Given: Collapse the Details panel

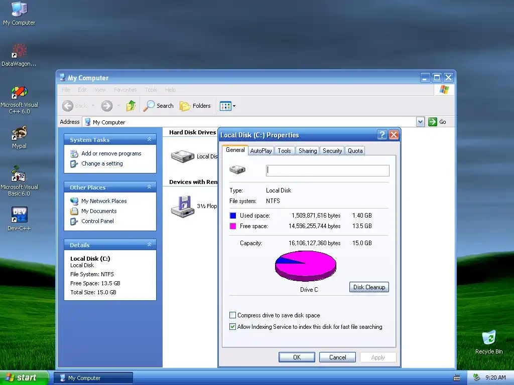Looking at the screenshot, I should (149, 245).
